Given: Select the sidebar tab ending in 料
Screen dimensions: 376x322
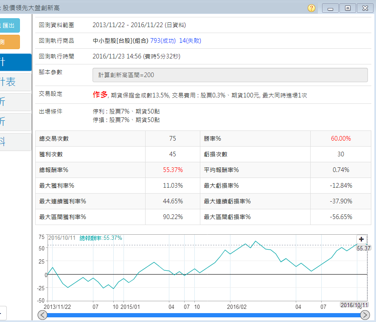Looking at the screenshot, I should pyautogui.click(x=15, y=142).
